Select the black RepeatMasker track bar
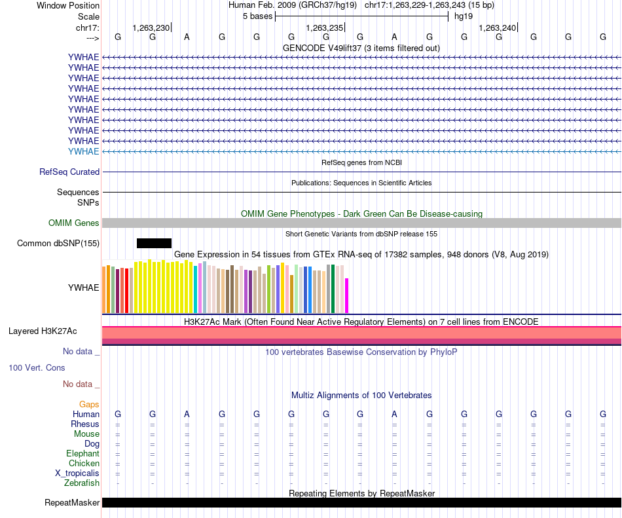This screenshot has width=622, height=518. point(361,502)
